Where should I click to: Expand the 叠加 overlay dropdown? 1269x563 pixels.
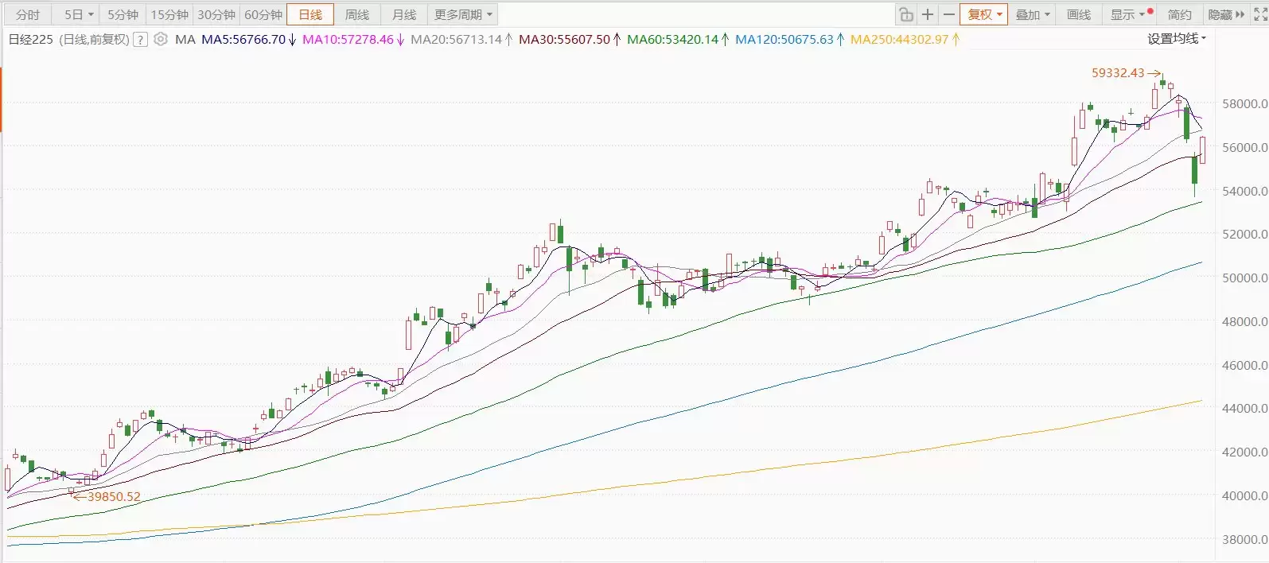coord(1033,14)
